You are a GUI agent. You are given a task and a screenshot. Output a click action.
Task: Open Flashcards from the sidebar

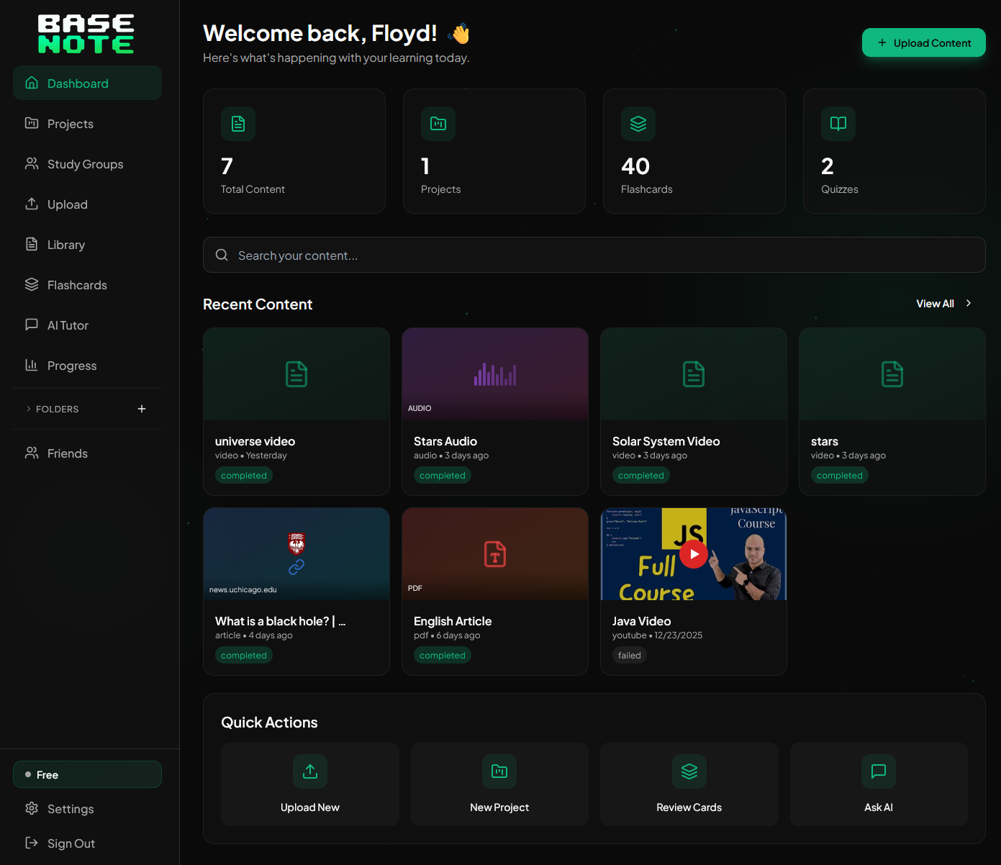click(x=77, y=284)
